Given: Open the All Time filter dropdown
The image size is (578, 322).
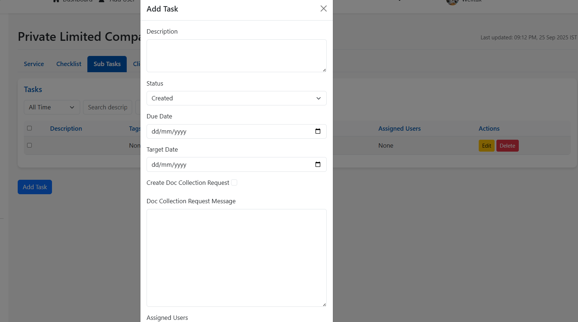Looking at the screenshot, I should point(52,107).
